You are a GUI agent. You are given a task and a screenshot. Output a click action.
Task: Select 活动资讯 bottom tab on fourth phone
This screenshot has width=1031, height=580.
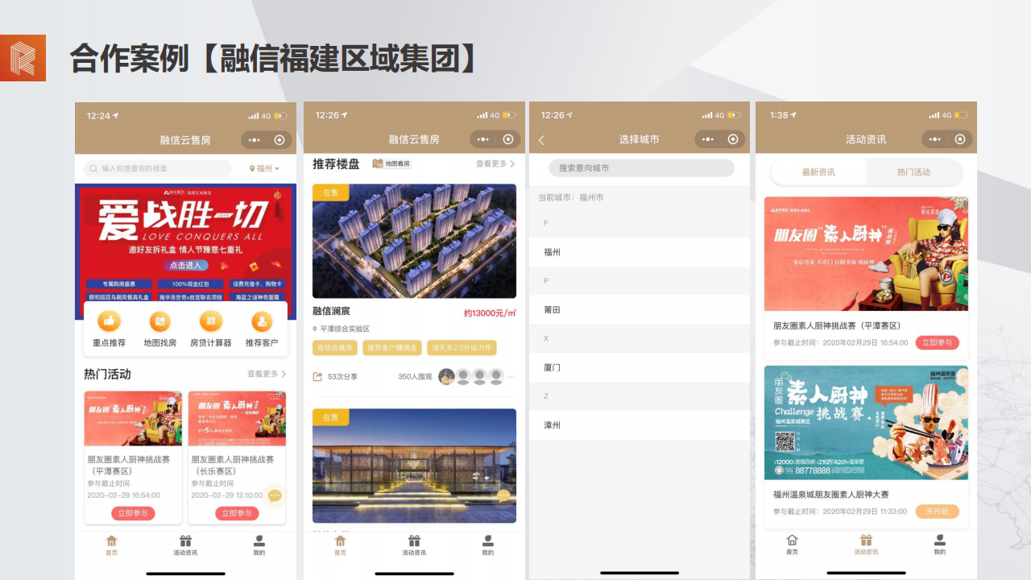866,545
